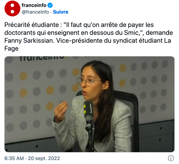Click the name Fanny Sarkissian in tweet

tap(29, 40)
